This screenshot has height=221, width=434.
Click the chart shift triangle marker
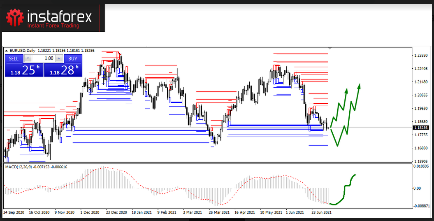point(330,49)
